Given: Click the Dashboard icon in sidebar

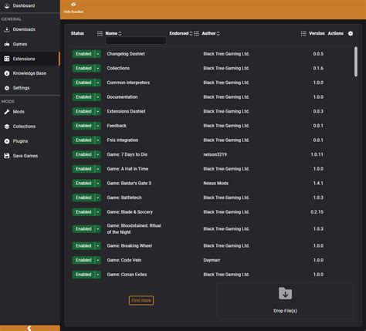Looking at the screenshot, I should point(7,5).
